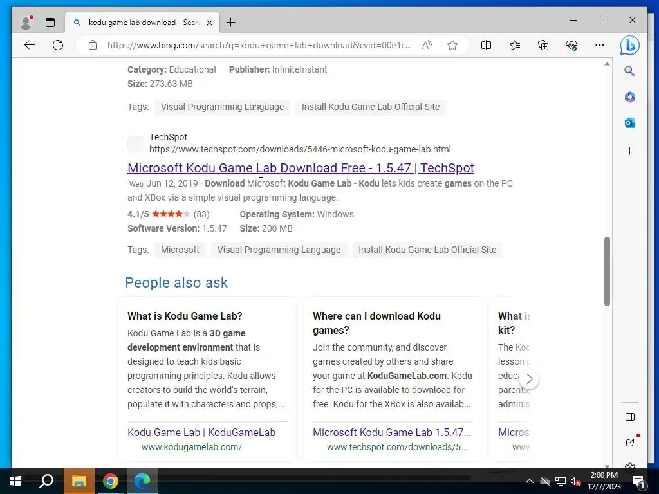Open the muted volume tray icon
Screen dimensions: 659x494
tap(575, 481)
